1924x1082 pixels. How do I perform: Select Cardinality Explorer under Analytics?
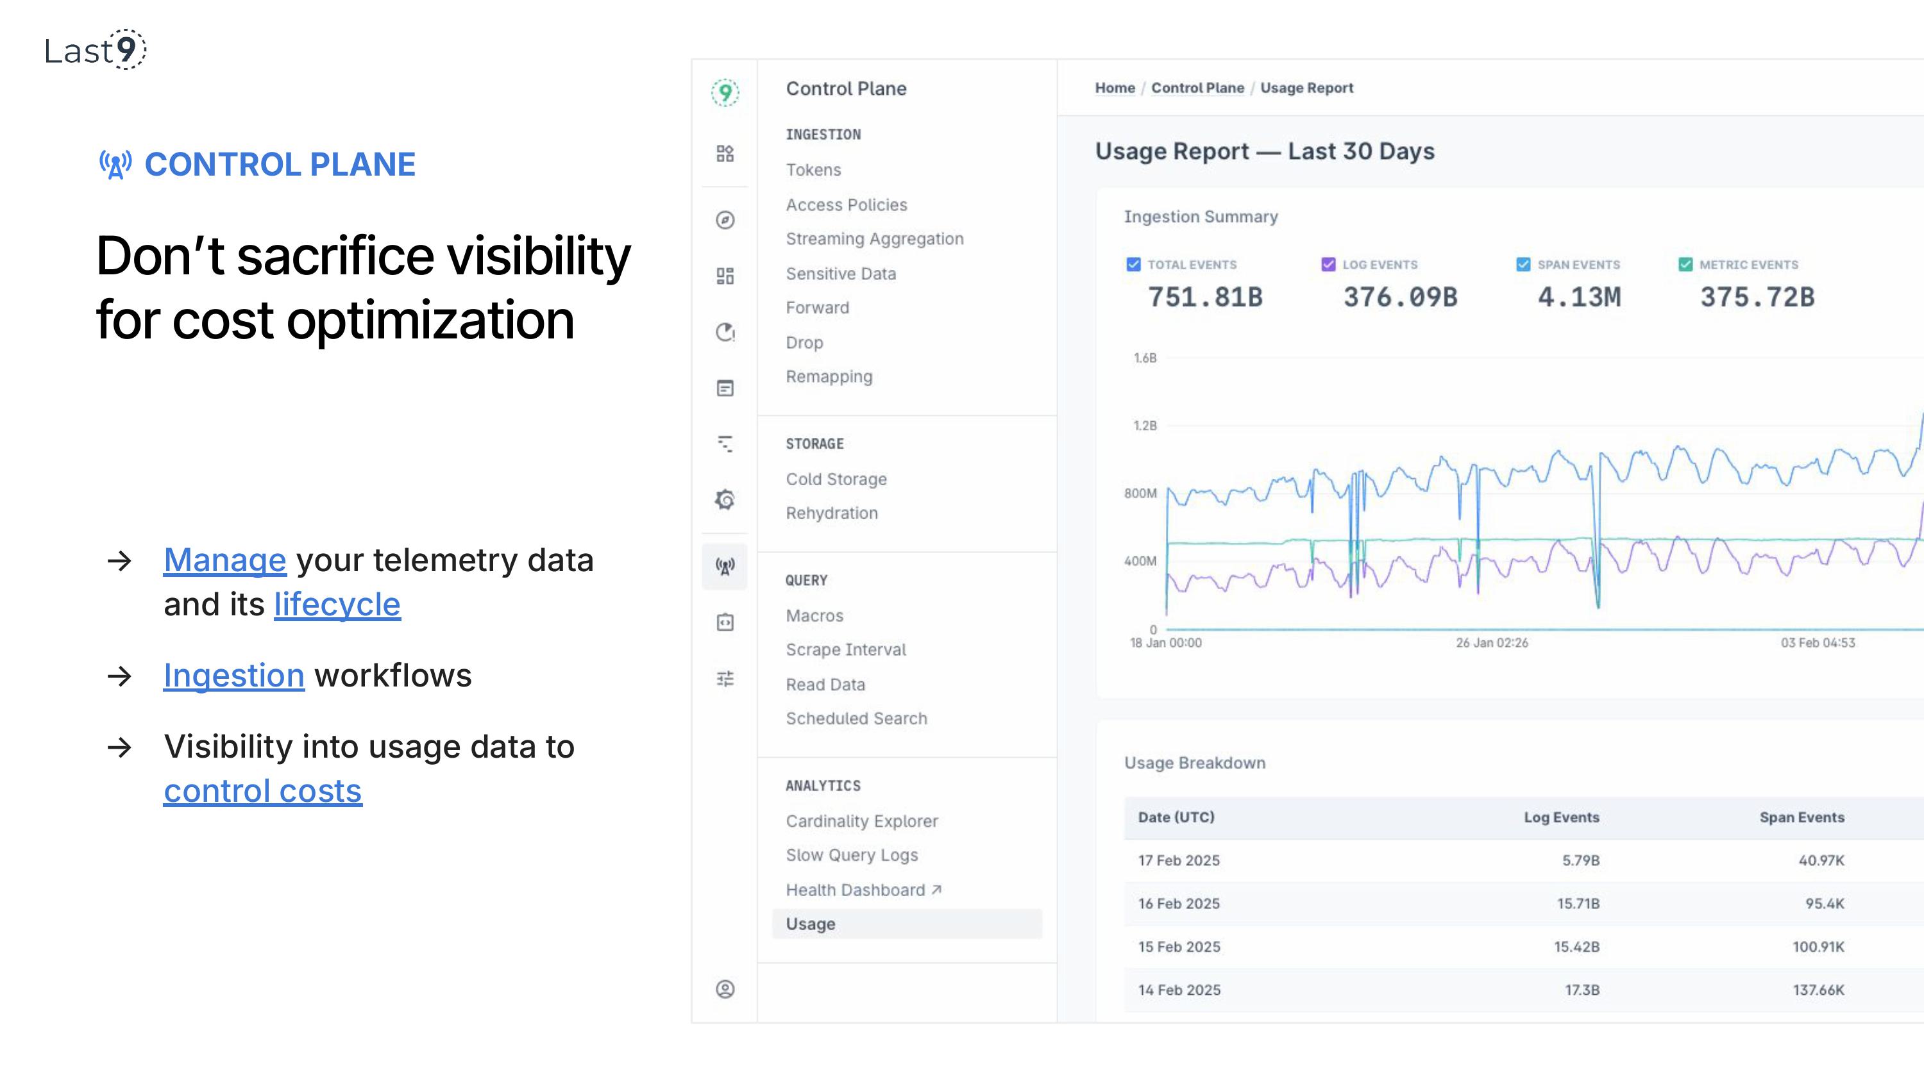(x=861, y=821)
